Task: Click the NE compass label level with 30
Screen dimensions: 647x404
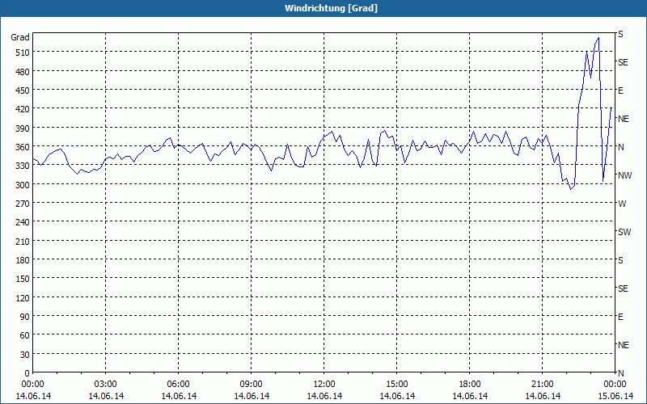Action: coord(624,345)
